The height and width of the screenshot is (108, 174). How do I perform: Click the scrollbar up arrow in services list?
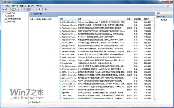point(154,19)
